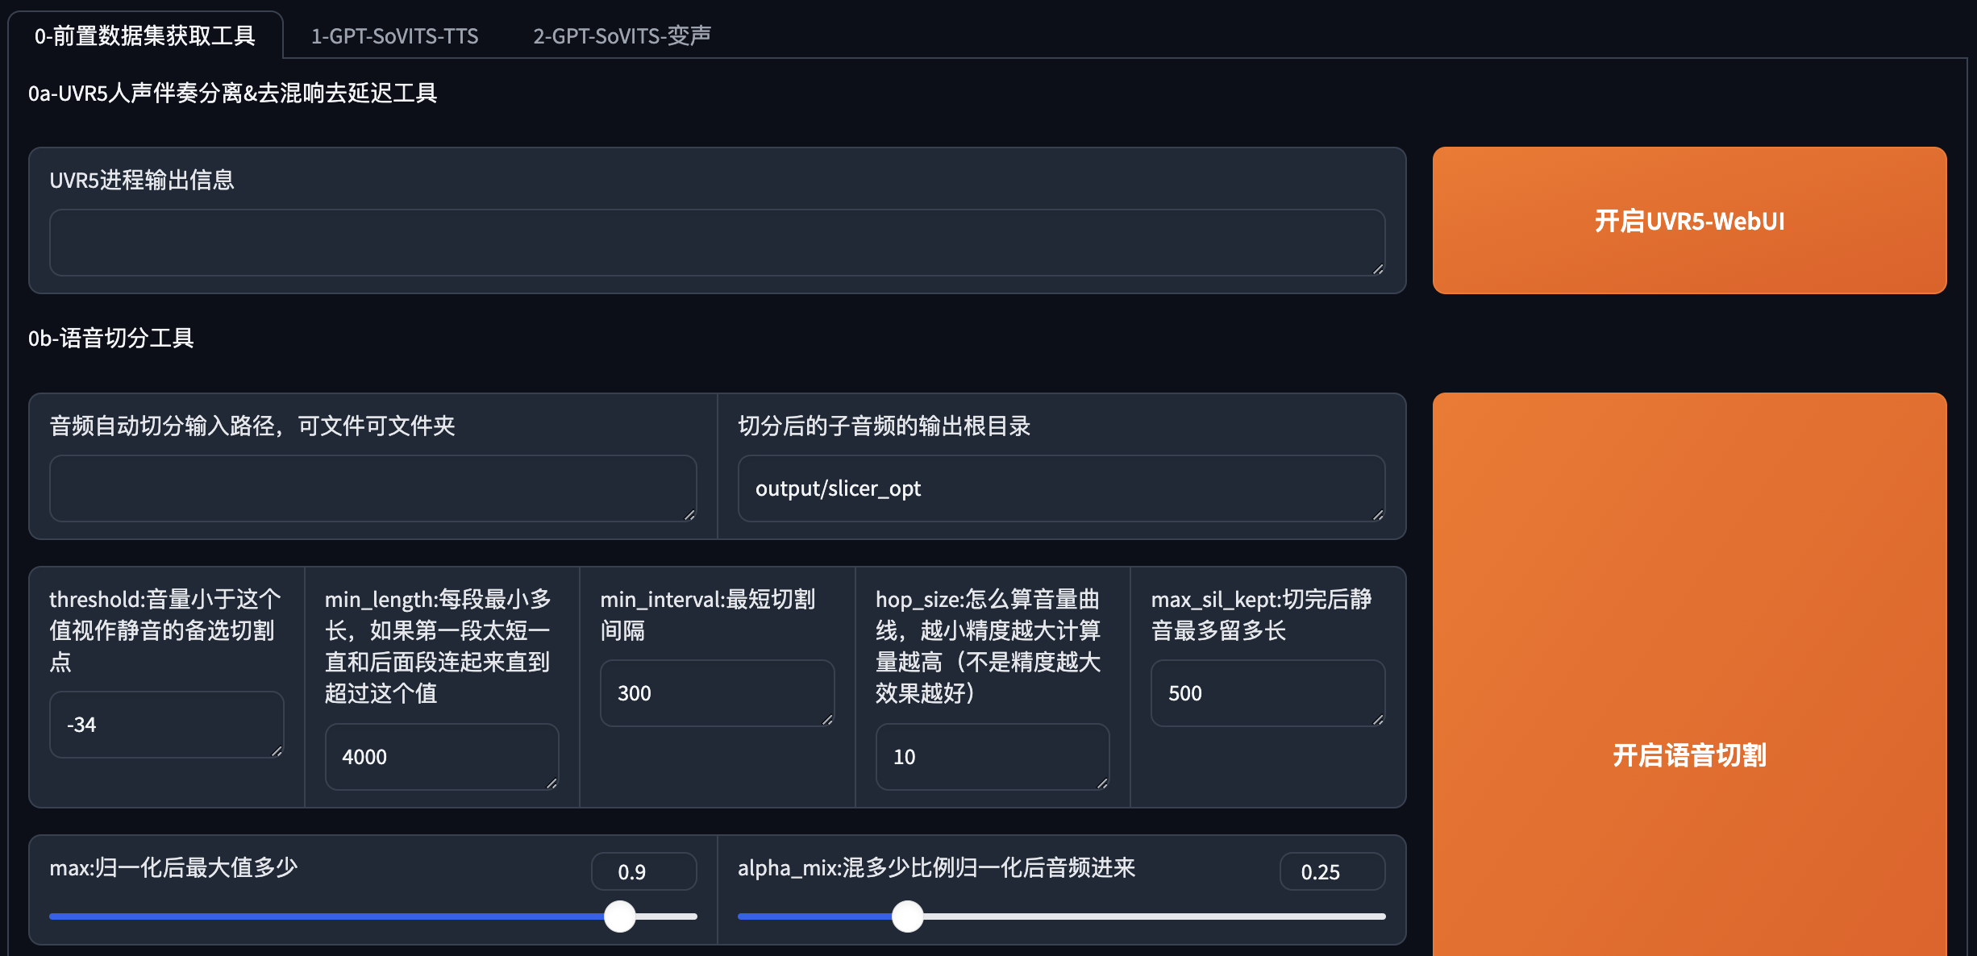Select the 0-前置数据集获取工具 tab
Screen dimensions: 1977x956
(145, 36)
